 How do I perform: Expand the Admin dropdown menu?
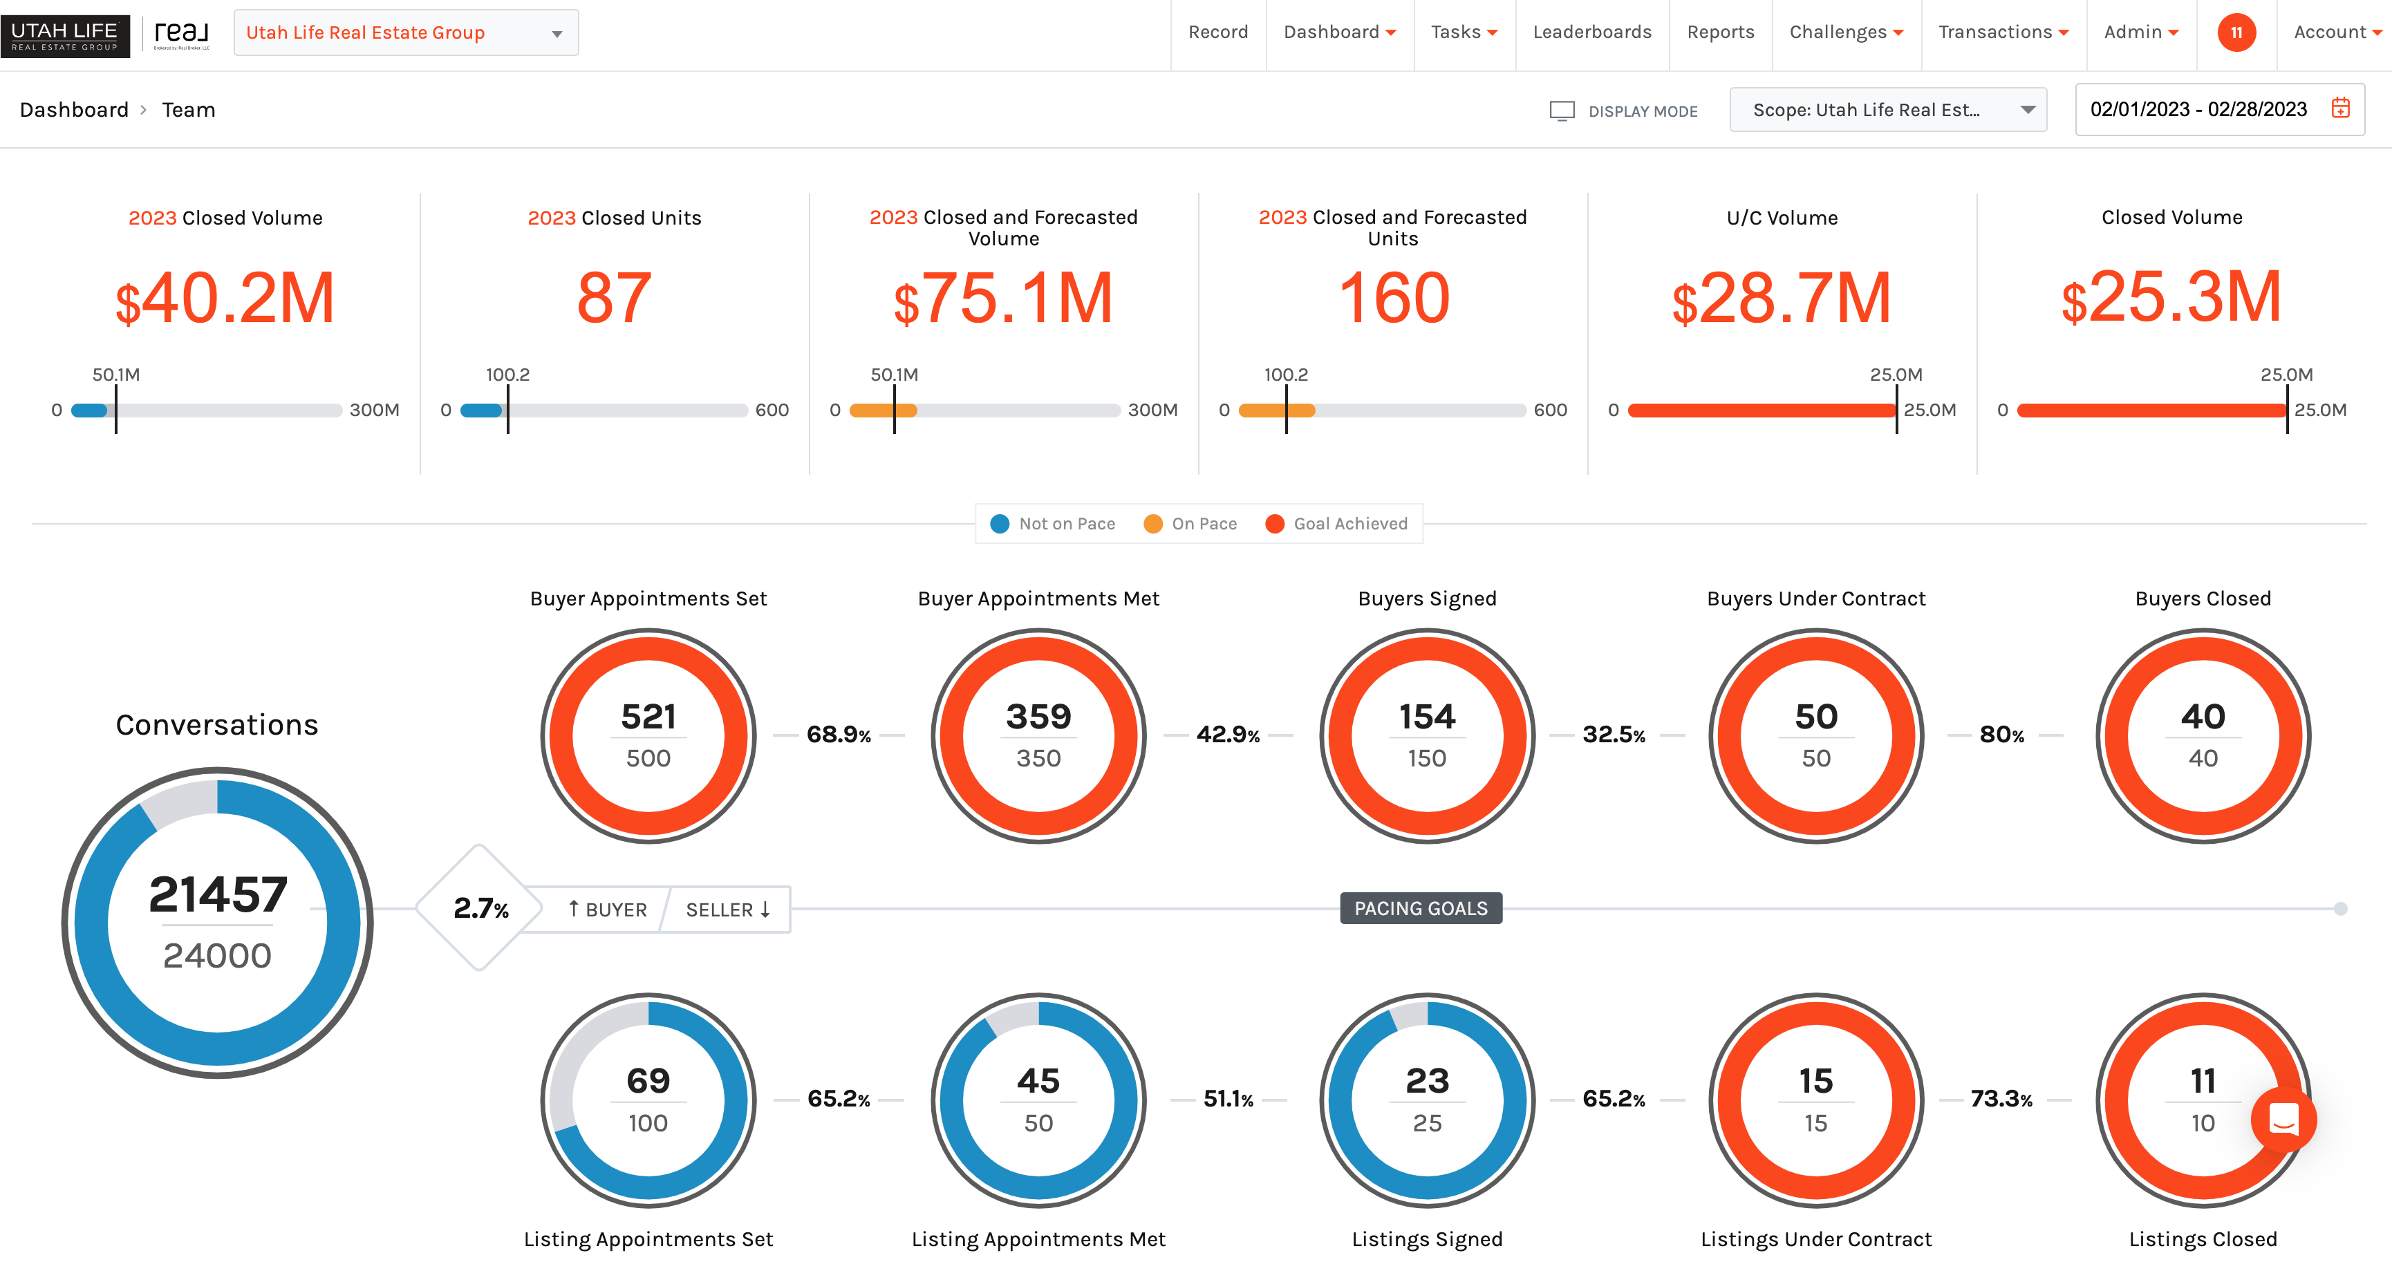[x=2140, y=32]
